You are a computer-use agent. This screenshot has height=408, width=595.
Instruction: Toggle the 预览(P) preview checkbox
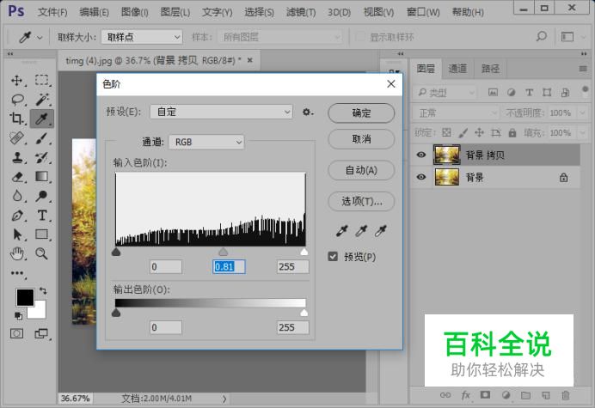tap(333, 257)
